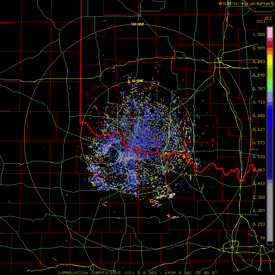Click the 0.573 scale value
Screen dimensions: 275x275
pyautogui.click(x=259, y=143)
